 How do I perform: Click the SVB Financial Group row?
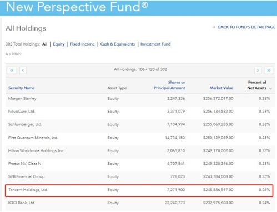[x=140, y=176]
